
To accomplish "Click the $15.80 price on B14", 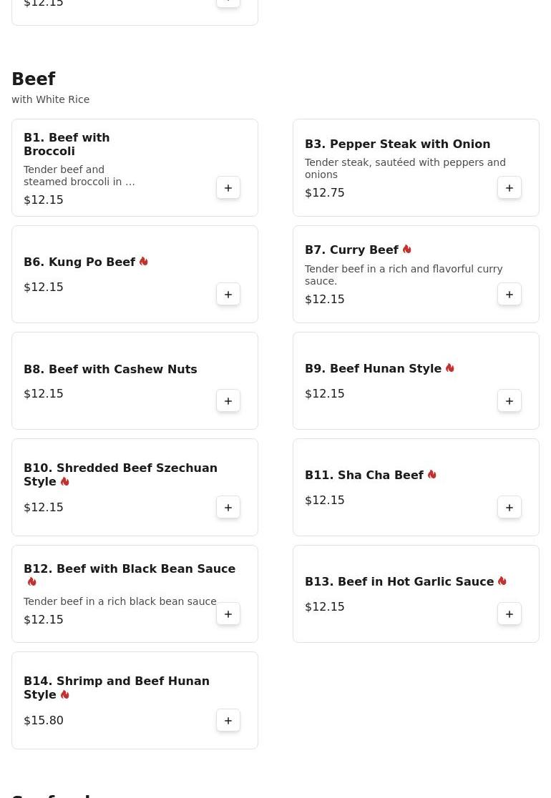I will coord(44,721).
